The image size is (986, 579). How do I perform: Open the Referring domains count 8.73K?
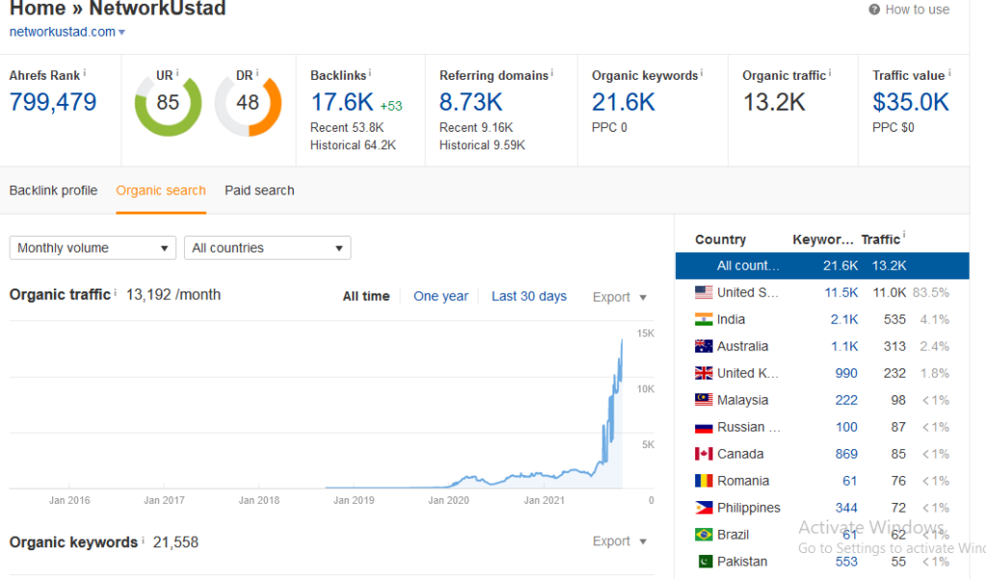point(470,102)
